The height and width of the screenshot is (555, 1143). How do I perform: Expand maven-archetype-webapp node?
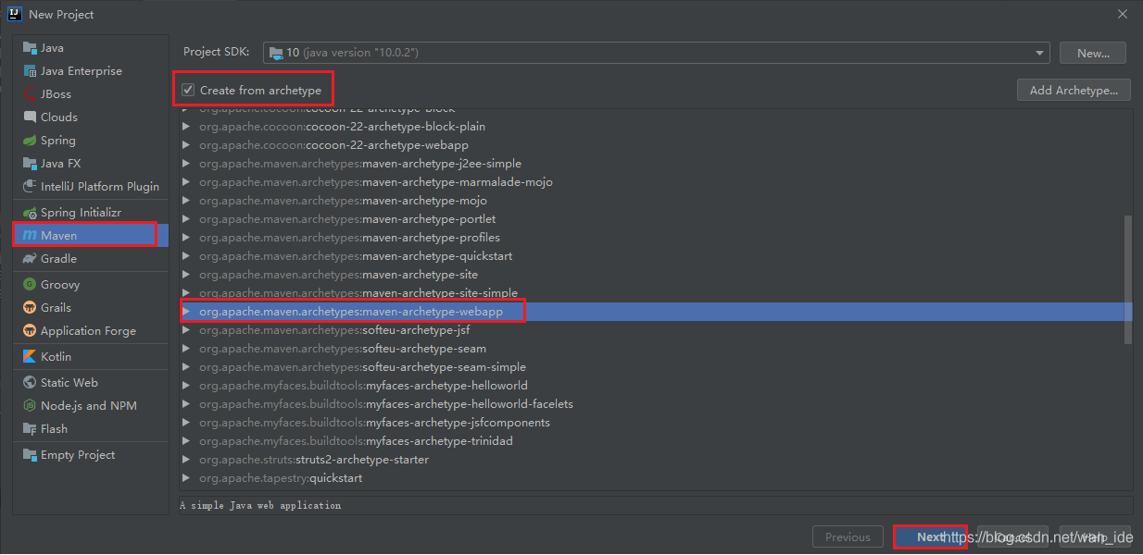(187, 312)
